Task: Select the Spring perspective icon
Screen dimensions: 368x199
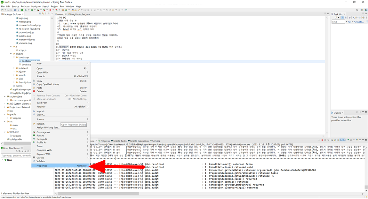Action: 366,10
